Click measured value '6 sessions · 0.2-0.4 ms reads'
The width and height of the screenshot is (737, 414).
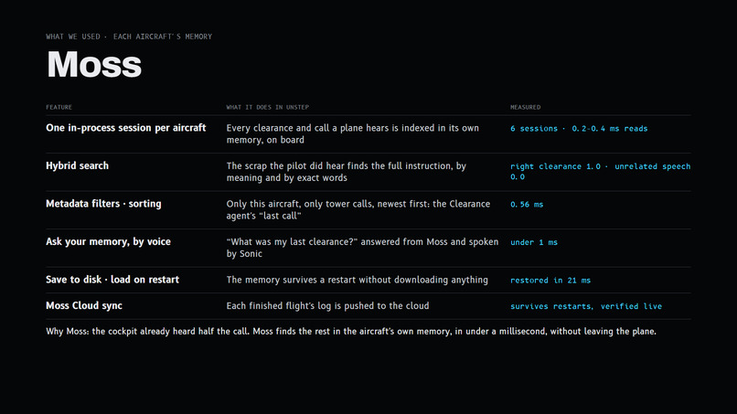pyautogui.click(x=579, y=129)
